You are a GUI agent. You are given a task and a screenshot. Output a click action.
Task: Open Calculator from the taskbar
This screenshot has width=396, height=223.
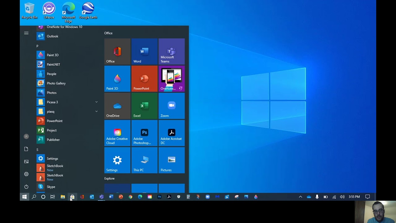188,197
